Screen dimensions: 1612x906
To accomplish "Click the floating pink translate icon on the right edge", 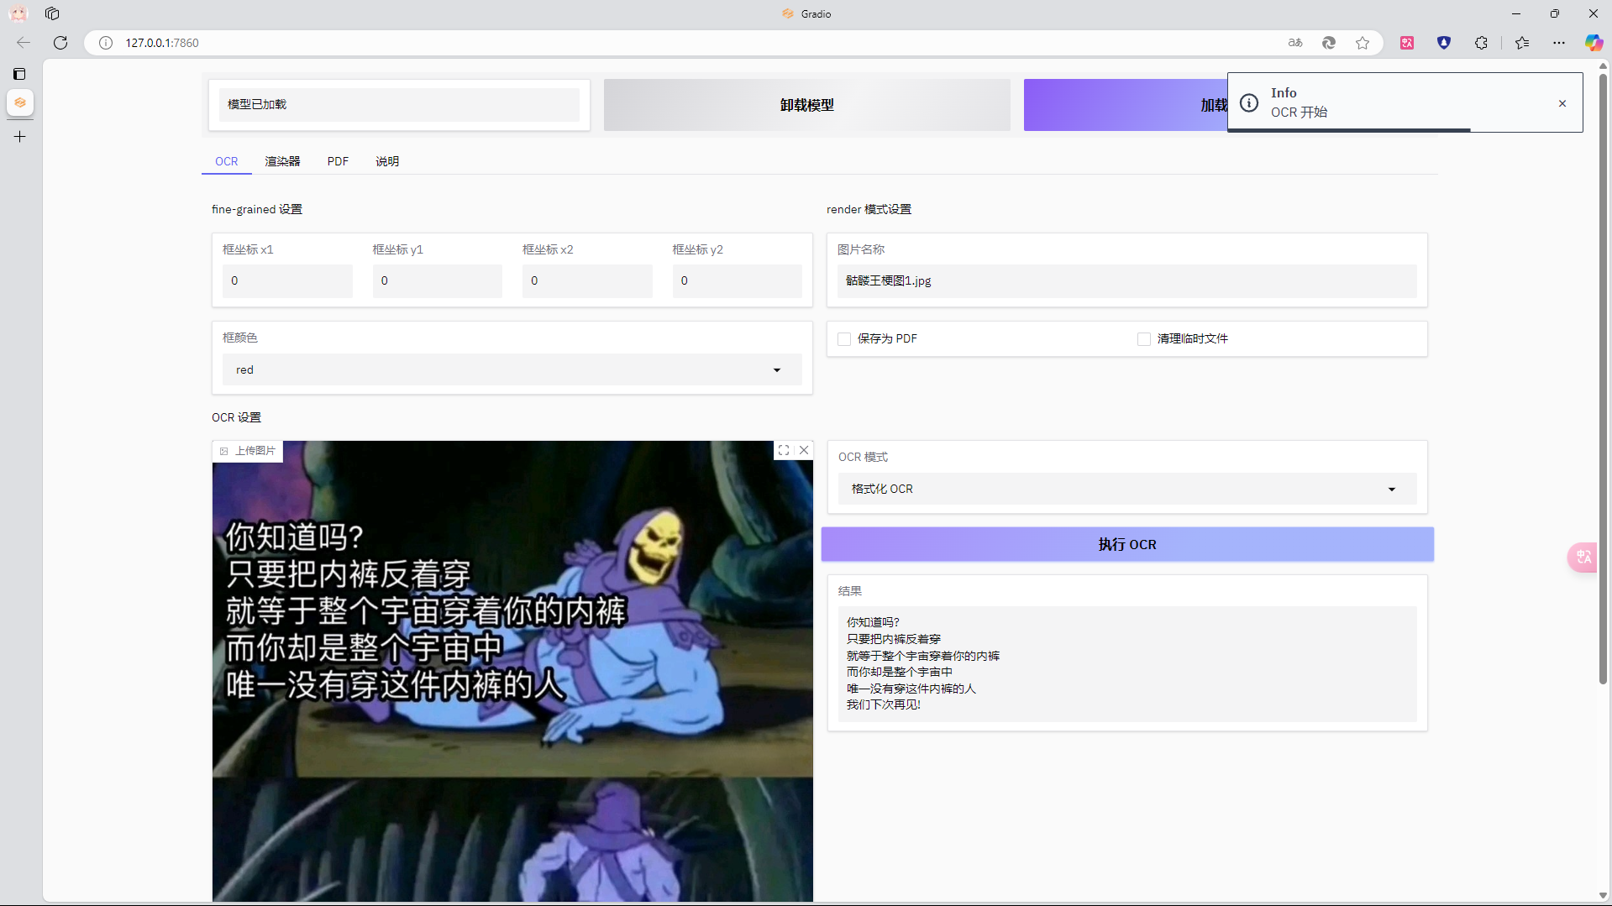I will pos(1583,557).
